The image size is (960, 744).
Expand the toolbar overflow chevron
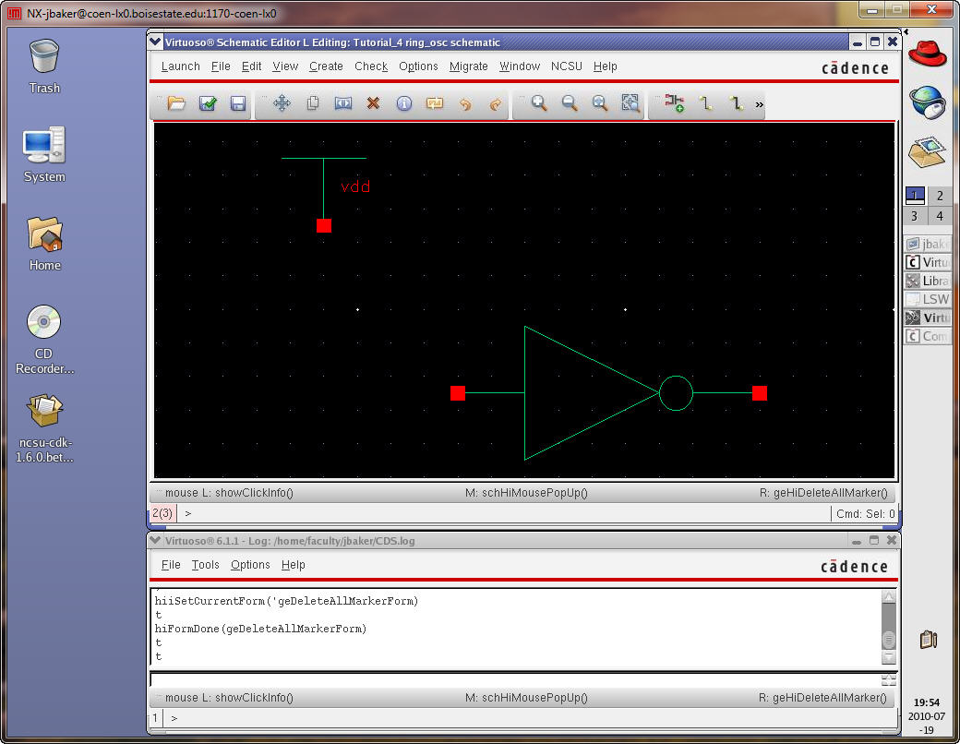click(x=760, y=105)
